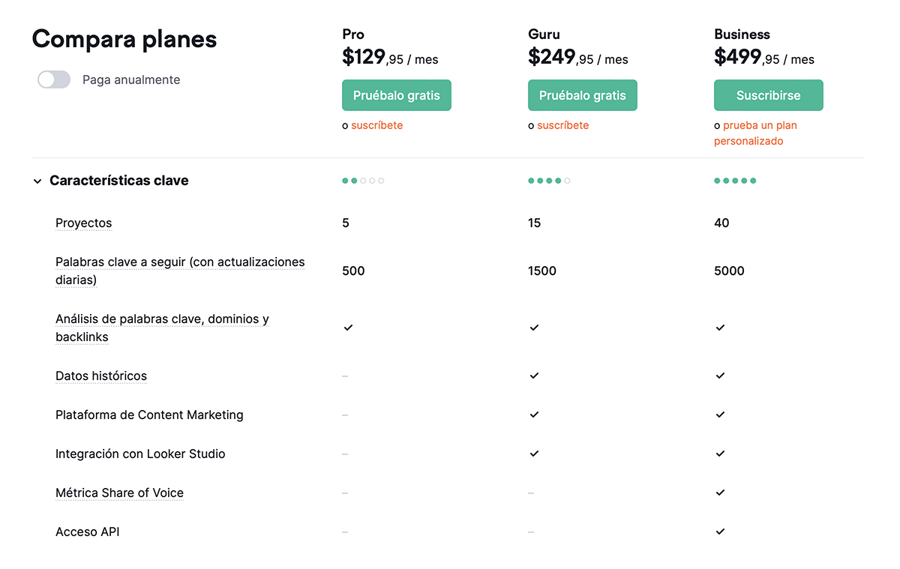The height and width of the screenshot is (569, 900).
Task: Click Guru checkmark for Datos históricos
Action: (534, 376)
